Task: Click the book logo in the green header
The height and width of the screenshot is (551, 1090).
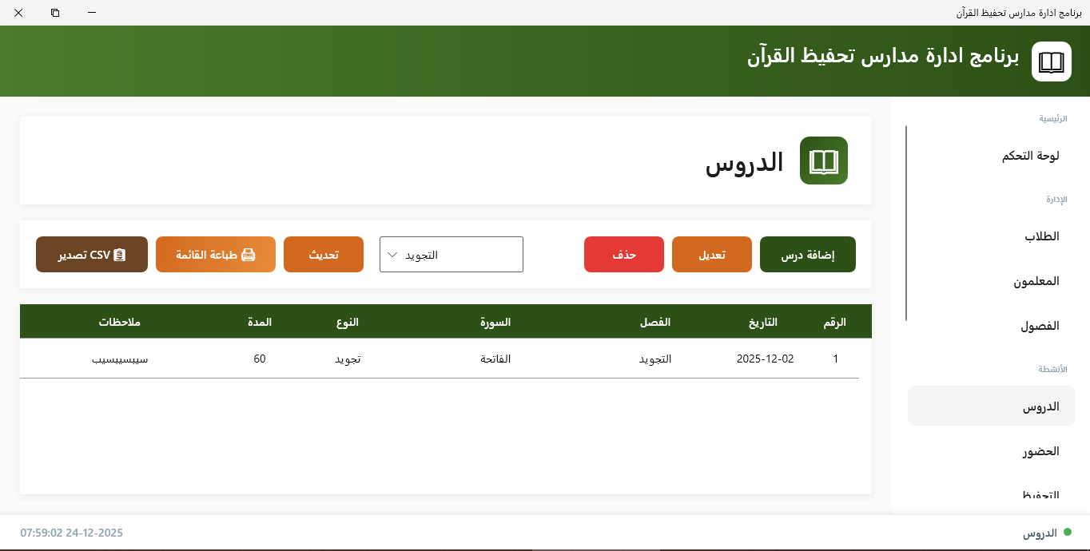Action: (1051, 61)
